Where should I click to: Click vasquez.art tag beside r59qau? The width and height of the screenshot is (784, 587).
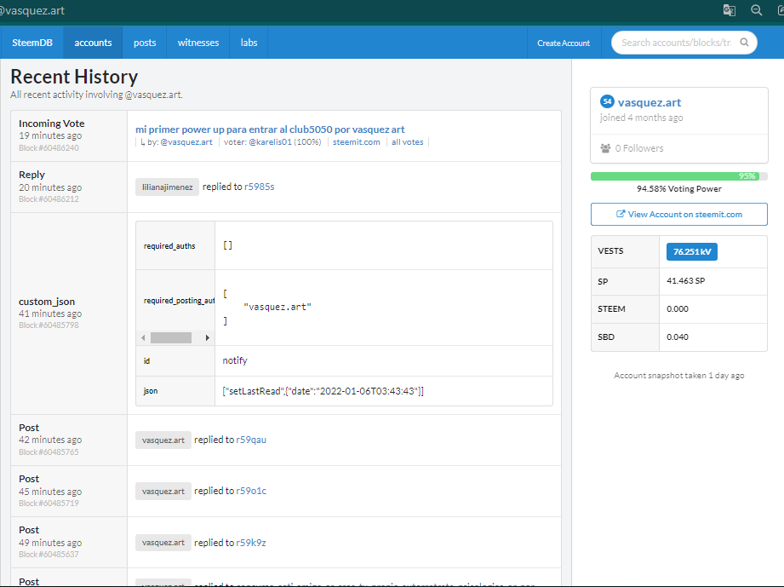[x=163, y=440]
